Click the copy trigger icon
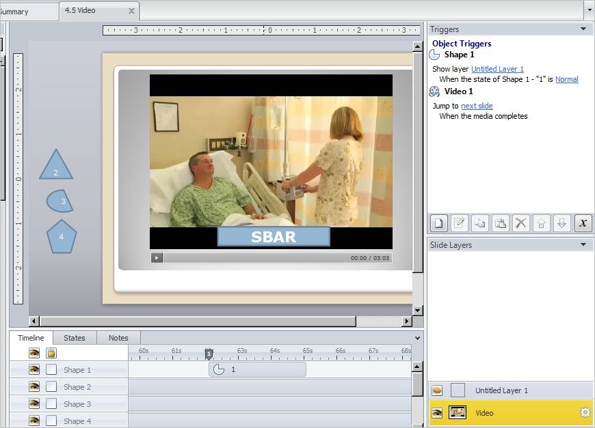The image size is (595, 428). [480, 223]
